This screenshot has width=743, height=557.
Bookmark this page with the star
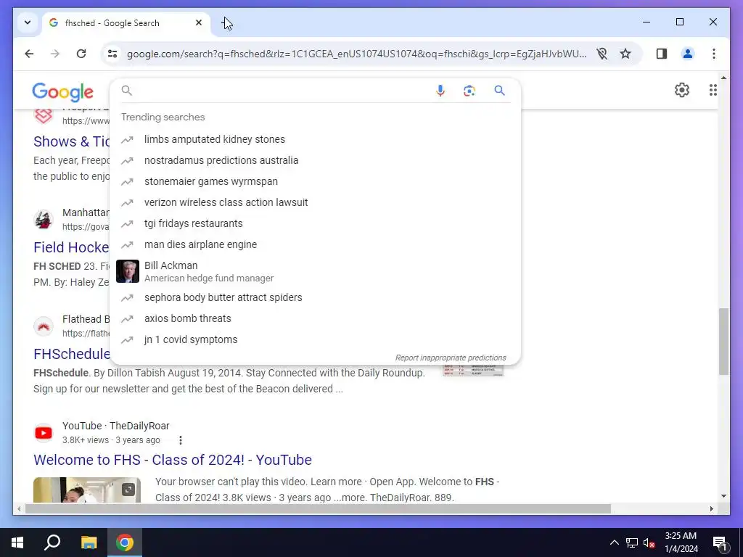point(625,54)
